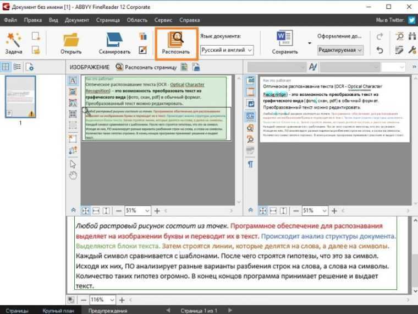The height and width of the screenshot is (314, 418).
Task: Open the Предупреждения tab
Action: click(108, 311)
